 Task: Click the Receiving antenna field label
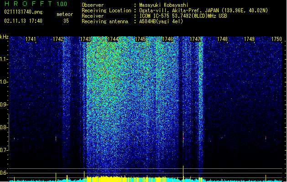105,21
